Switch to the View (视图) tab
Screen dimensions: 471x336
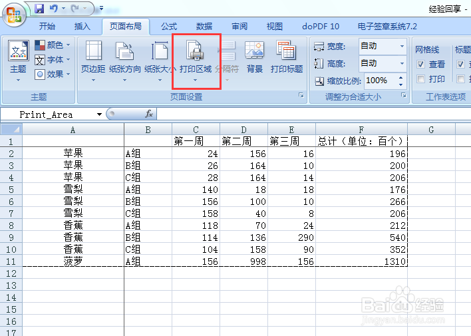[275, 27]
